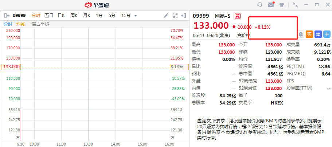The image size is (332, 147).
Task: Click the shrink window arrows icon
Action: click(x=295, y=5)
